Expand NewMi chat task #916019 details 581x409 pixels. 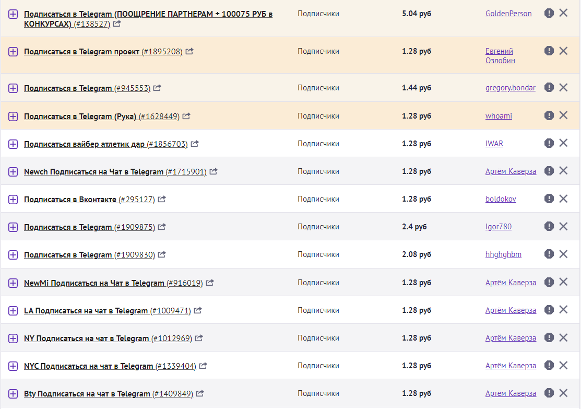coord(13,283)
